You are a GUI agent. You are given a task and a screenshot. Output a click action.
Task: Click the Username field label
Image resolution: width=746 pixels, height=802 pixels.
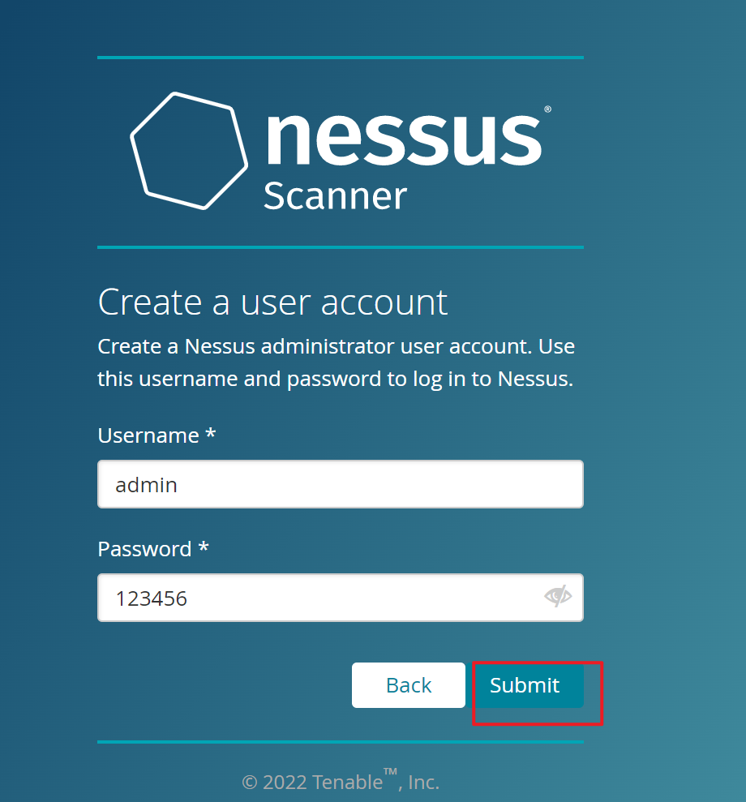click(x=148, y=435)
